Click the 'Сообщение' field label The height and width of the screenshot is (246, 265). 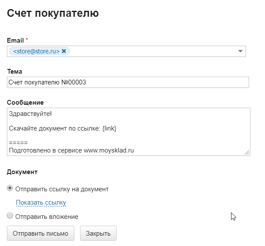25,102
